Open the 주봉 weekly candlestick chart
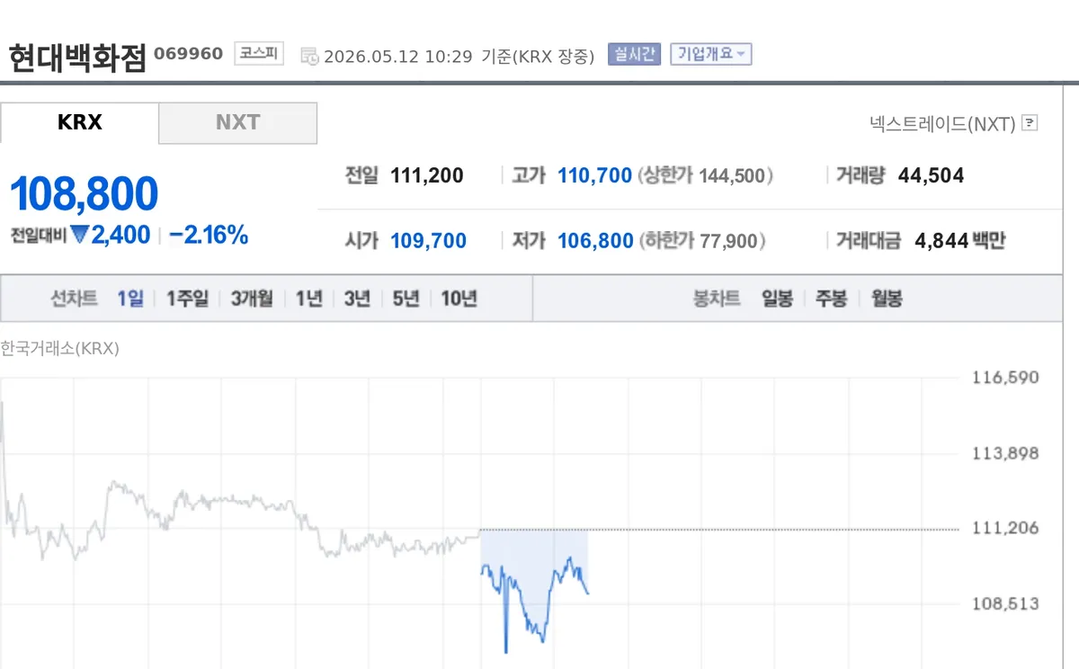1079x669 pixels. (831, 299)
